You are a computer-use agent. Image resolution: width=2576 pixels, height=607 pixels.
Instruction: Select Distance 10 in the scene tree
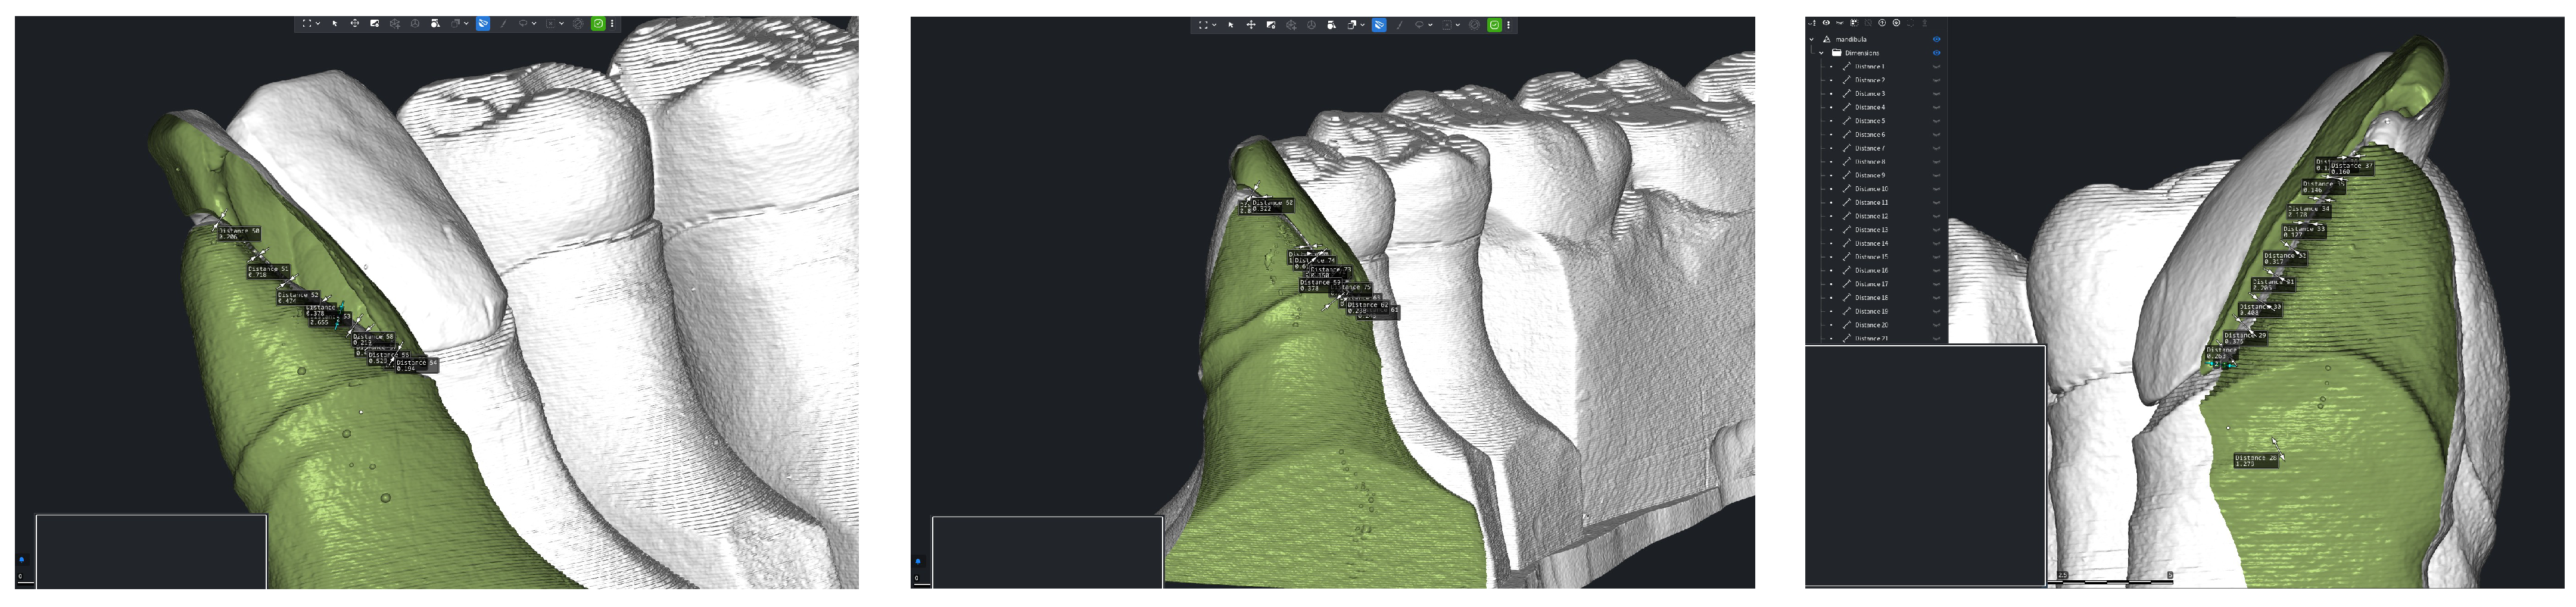[1871, 189]
